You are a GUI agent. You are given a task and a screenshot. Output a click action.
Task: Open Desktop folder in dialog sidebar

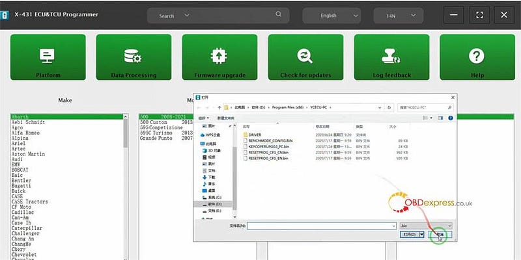(x=208, y=190)
